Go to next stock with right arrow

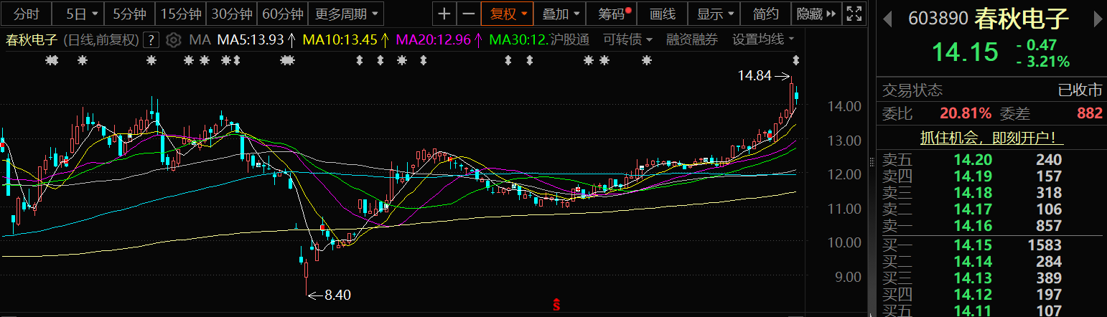(1096, 18)
